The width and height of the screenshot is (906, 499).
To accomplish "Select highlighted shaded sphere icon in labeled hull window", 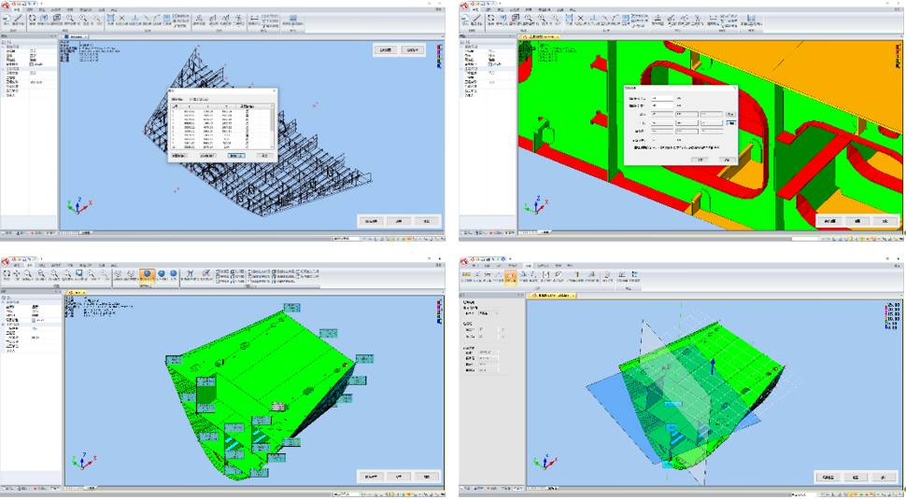I will pos(148,275).
